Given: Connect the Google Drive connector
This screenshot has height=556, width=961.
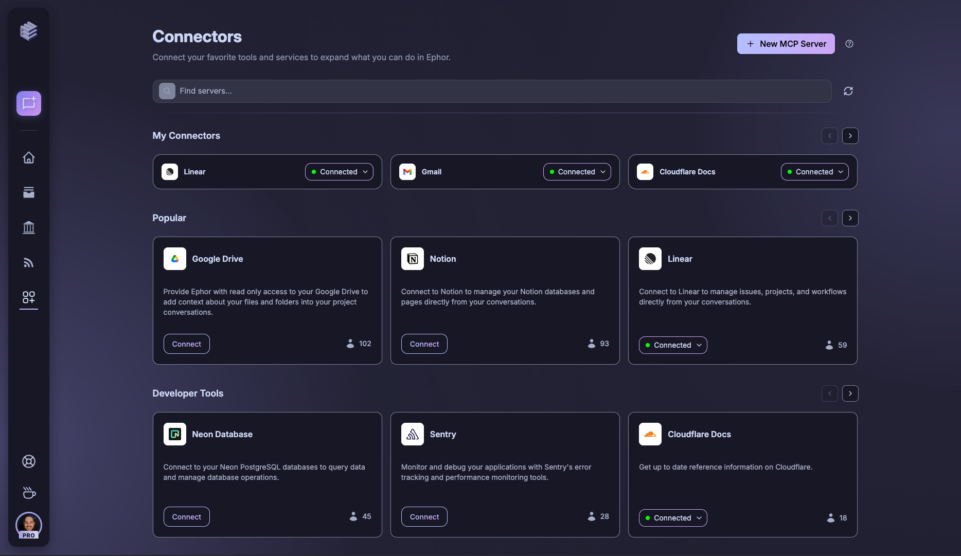Looking at the screenshot, I should [x=186, y=344].
